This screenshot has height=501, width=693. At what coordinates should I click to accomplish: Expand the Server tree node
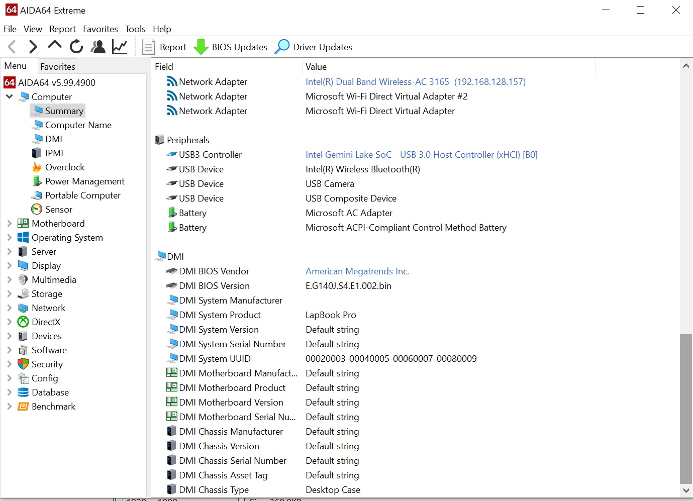click(x=9, y=251)
